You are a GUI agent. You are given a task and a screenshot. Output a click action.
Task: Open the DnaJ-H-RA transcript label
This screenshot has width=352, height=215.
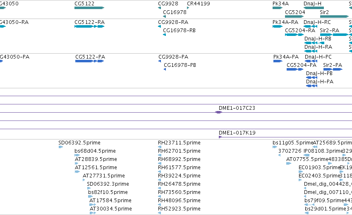(318, 47)
